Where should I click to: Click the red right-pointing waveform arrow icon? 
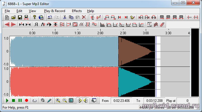pos(13,24)
